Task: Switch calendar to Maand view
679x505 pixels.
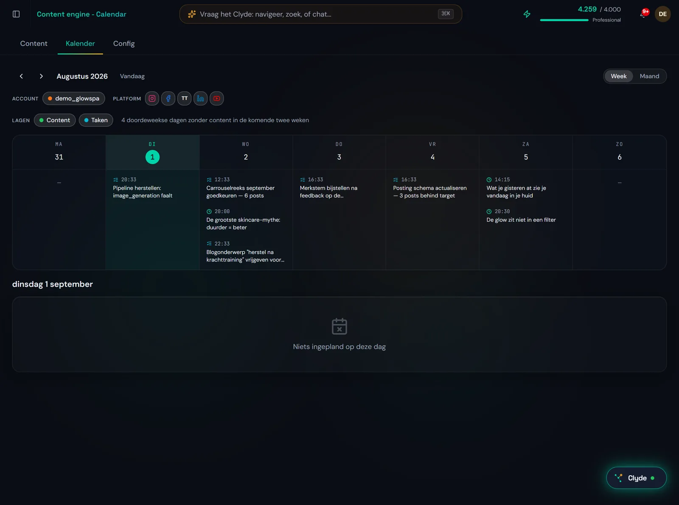Action: point(649,76)
